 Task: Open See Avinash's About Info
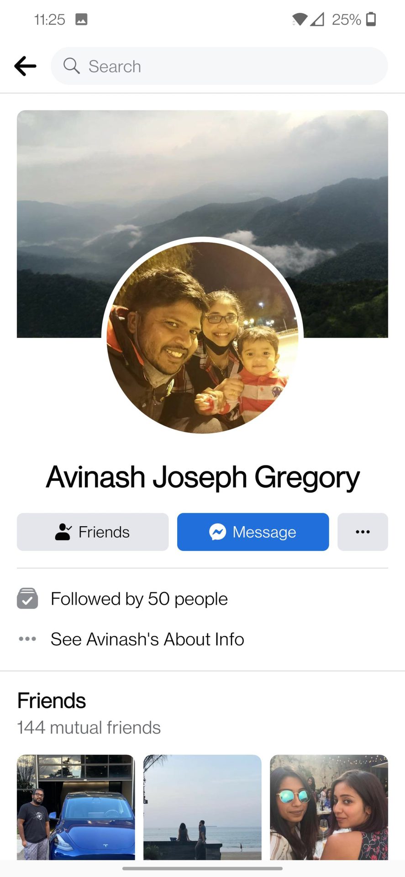click(147, 639)
